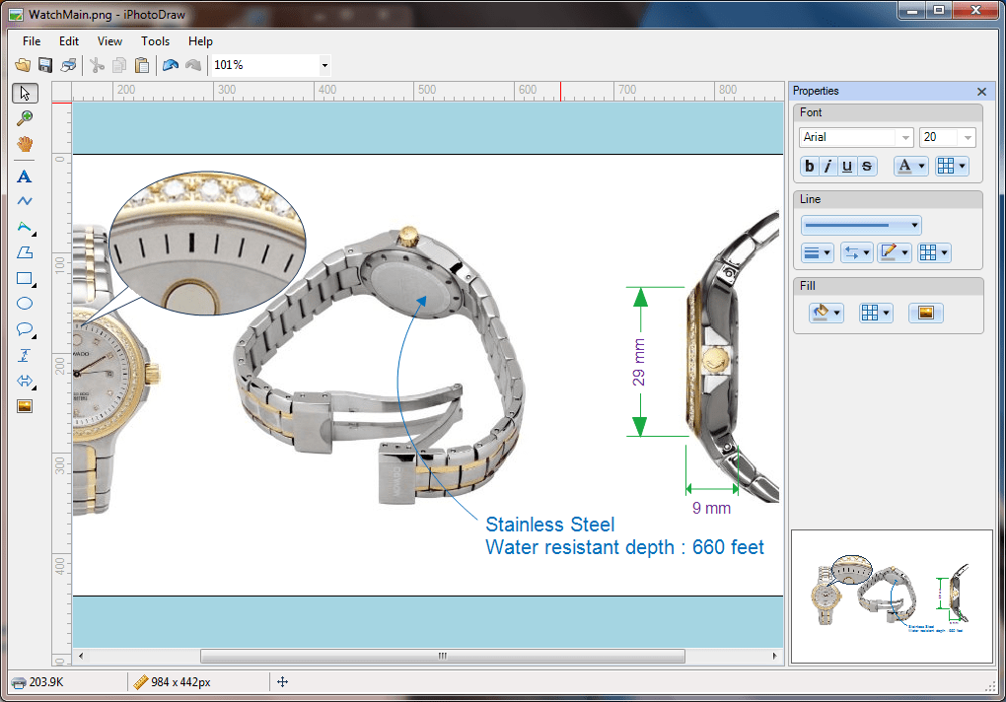Toggle bold text formatting
This screenshot has height=702, width=1006.
810,167
